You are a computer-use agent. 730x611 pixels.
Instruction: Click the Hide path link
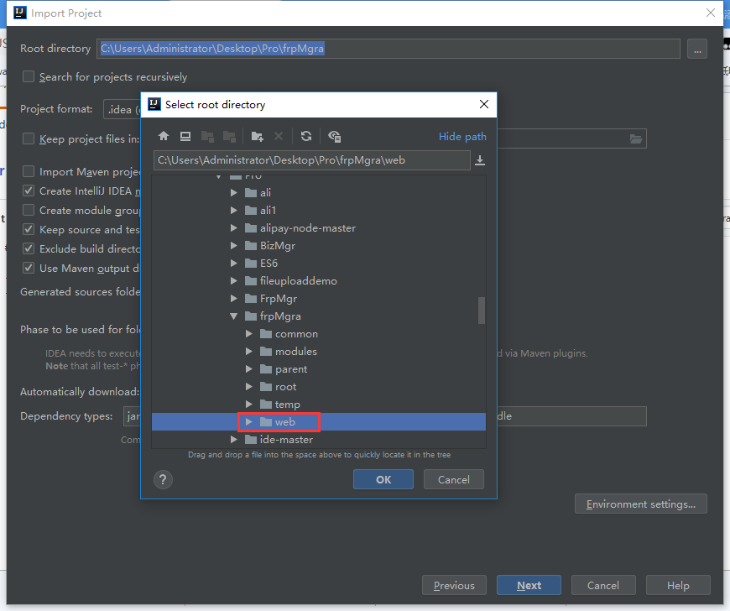coord(462,137)
